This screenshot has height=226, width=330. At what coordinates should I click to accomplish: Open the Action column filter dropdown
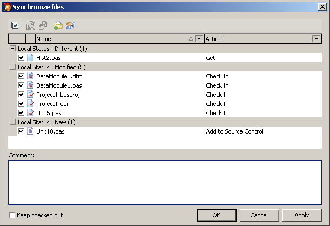click(x=316, y=39)
